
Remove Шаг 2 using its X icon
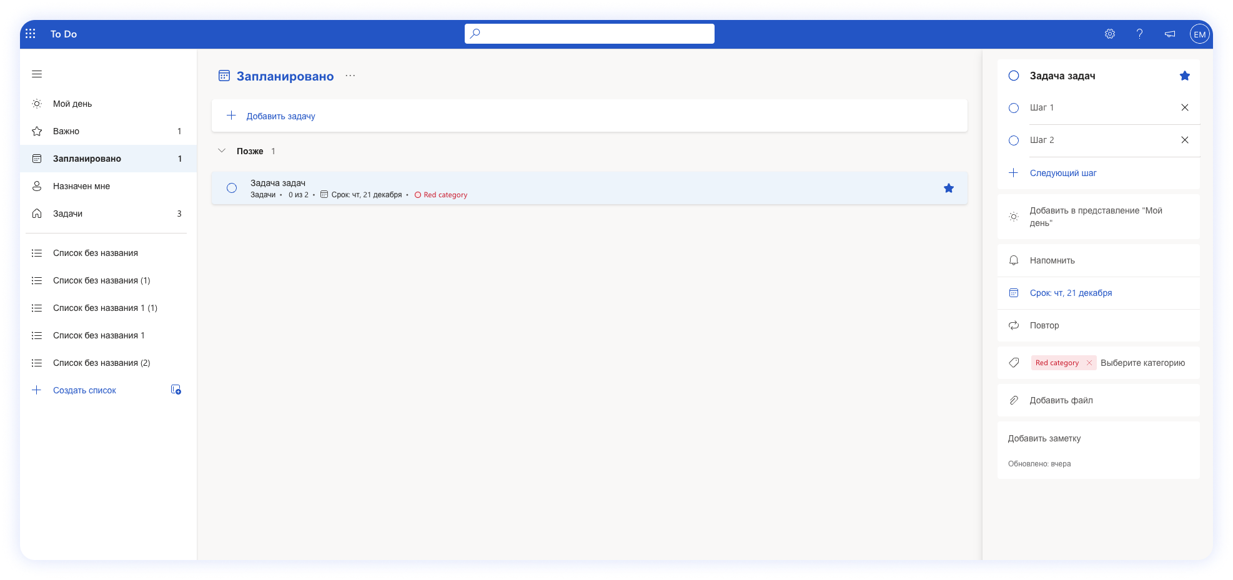pos(1184,140)
